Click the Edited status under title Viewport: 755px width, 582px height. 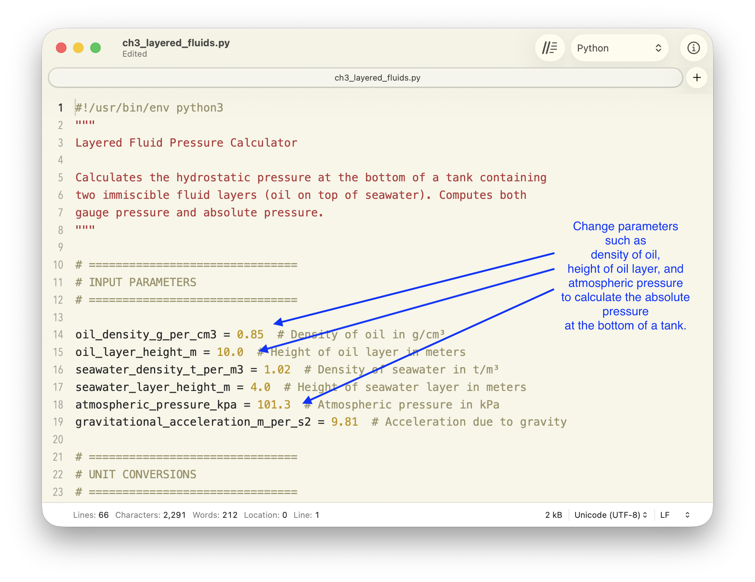pyautogui.click(x=135, y=54)
